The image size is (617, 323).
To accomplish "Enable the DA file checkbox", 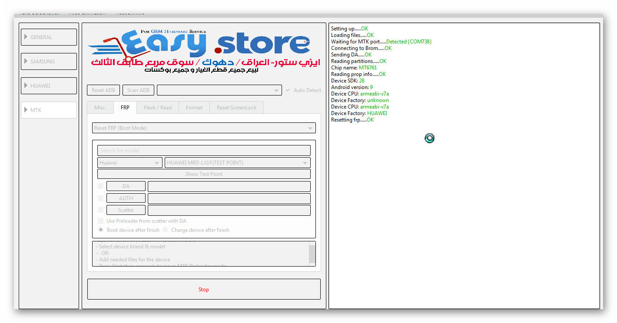I will point(101,186).
